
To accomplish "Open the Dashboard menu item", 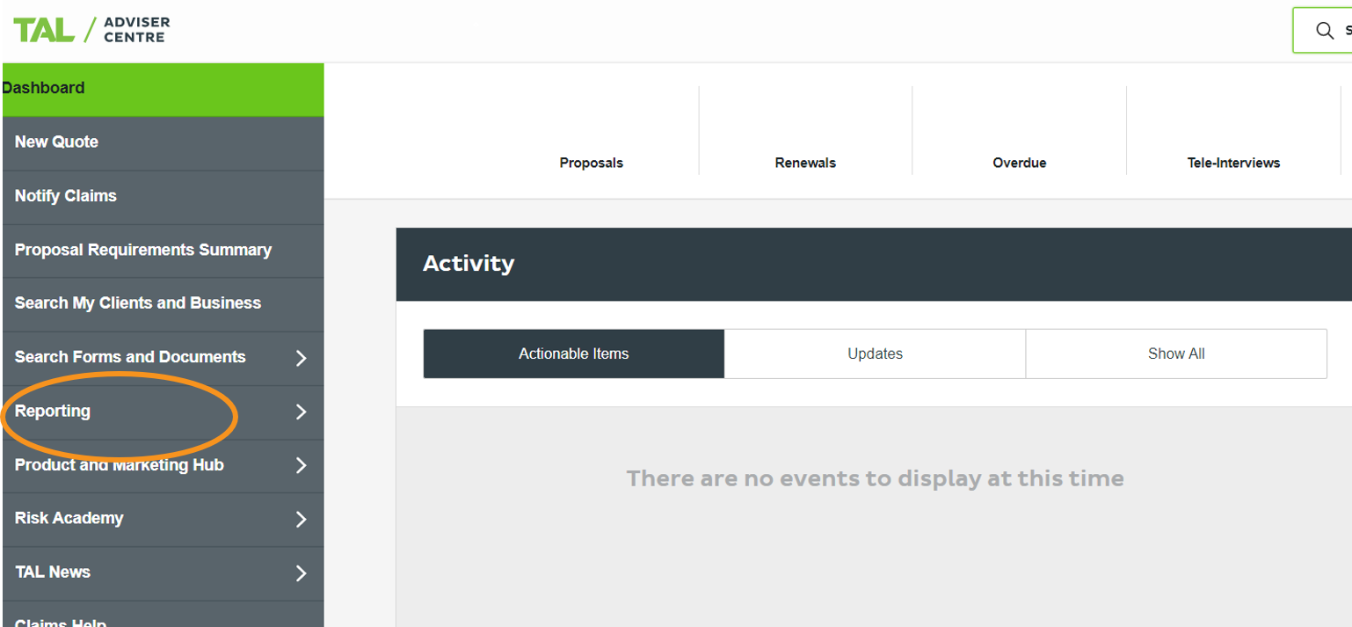I will (x=44, y=88).
